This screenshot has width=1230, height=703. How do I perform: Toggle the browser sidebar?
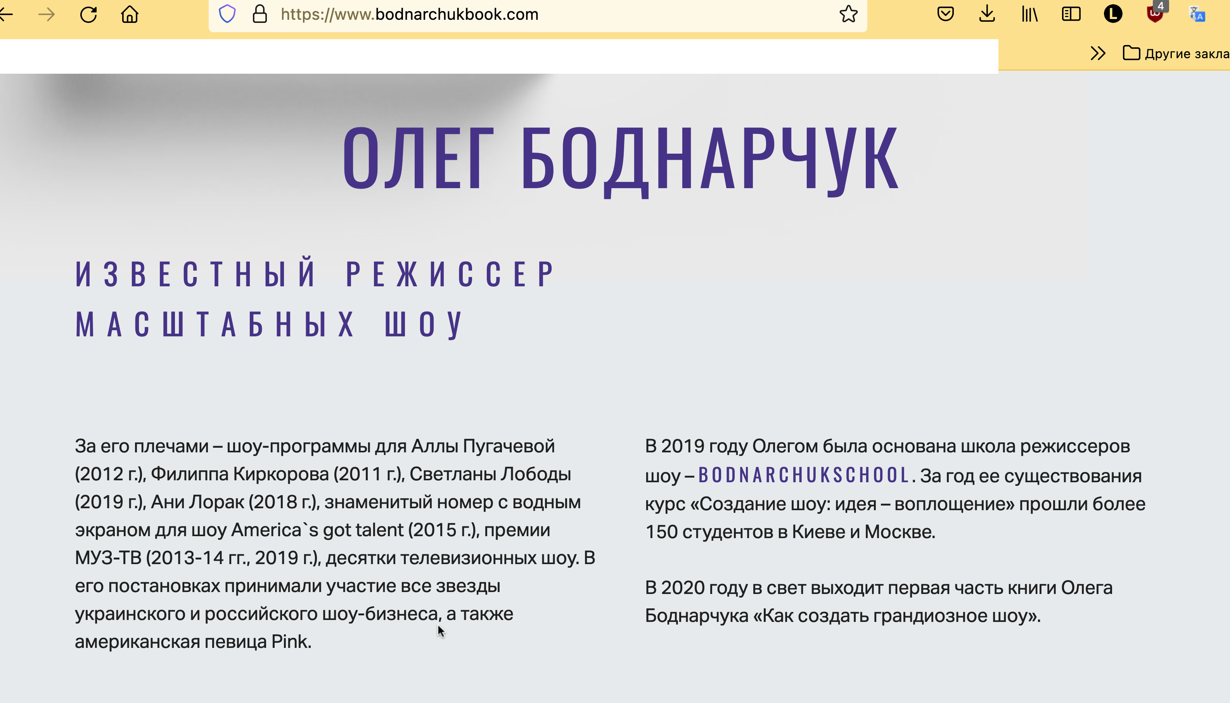coord(1071,14)
